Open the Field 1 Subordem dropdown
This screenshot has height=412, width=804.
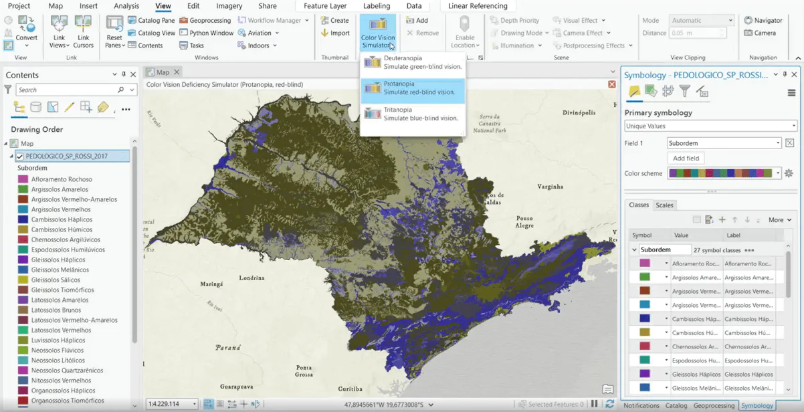coord(724,143)
